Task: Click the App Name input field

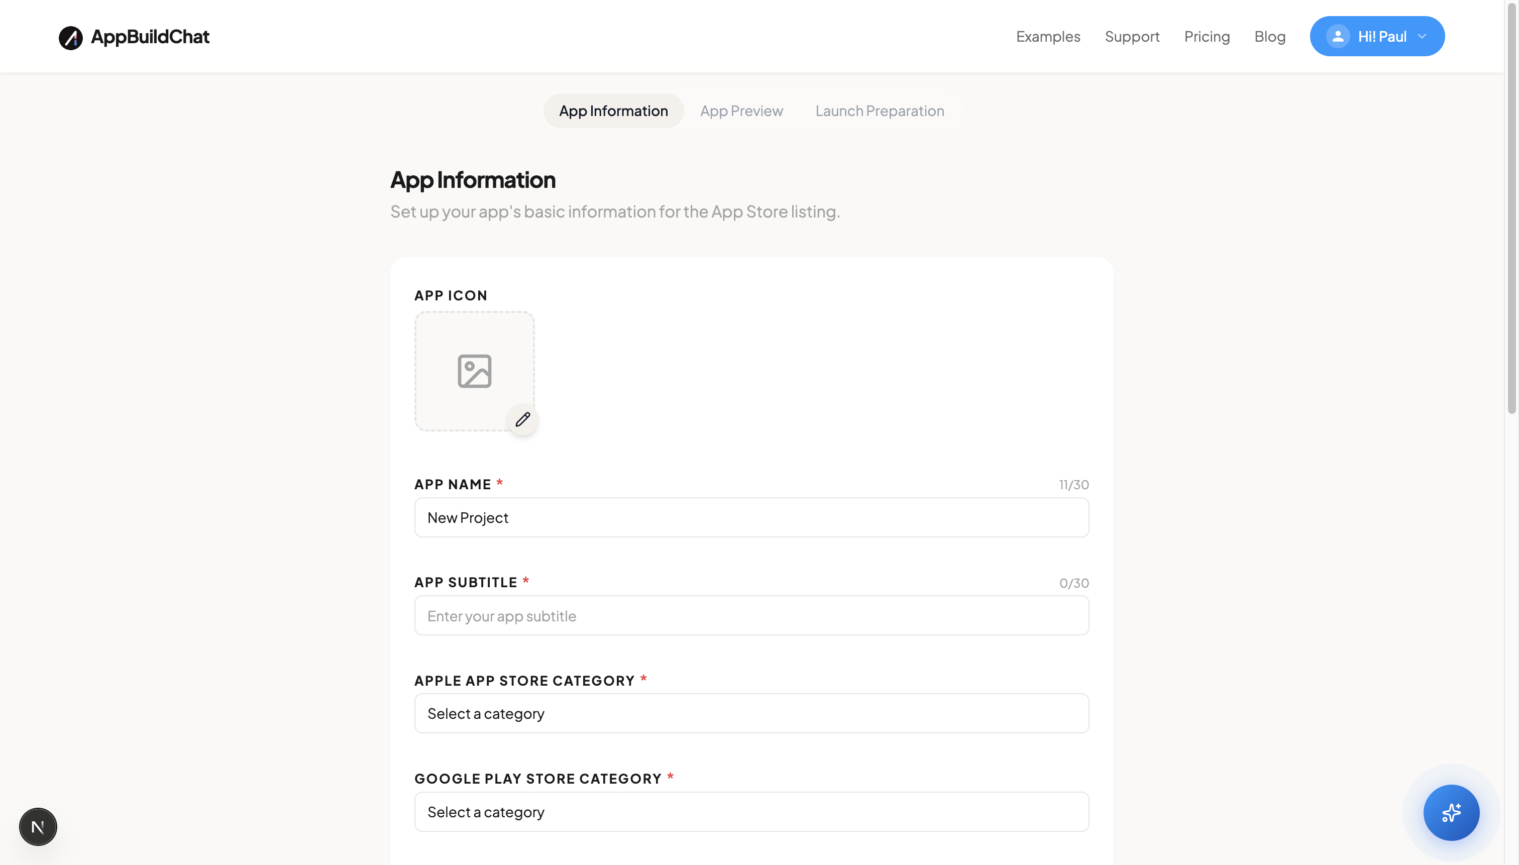Action: pyautogui.click(x=751, y=517)
